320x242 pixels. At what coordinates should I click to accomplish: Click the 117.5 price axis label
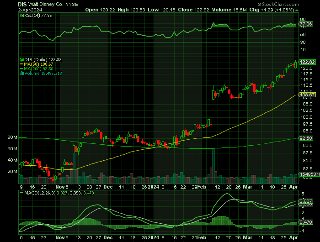(307, 74)
